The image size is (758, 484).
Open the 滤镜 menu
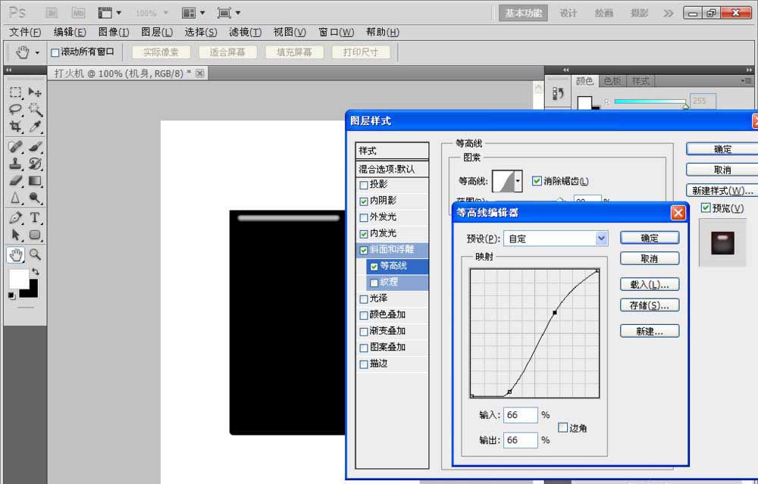tap(246, 32)
